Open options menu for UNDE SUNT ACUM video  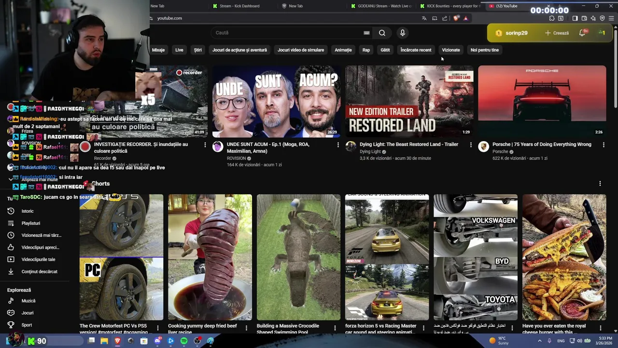(x=338, y=145)
